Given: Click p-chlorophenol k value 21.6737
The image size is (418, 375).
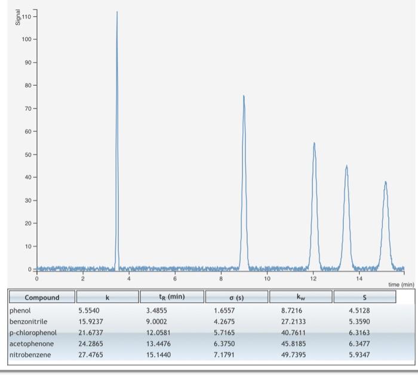Looking at the screenshot, I should point(90,333).
